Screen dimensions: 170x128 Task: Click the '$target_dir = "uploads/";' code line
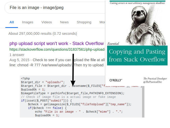click(x=43, y=82)
